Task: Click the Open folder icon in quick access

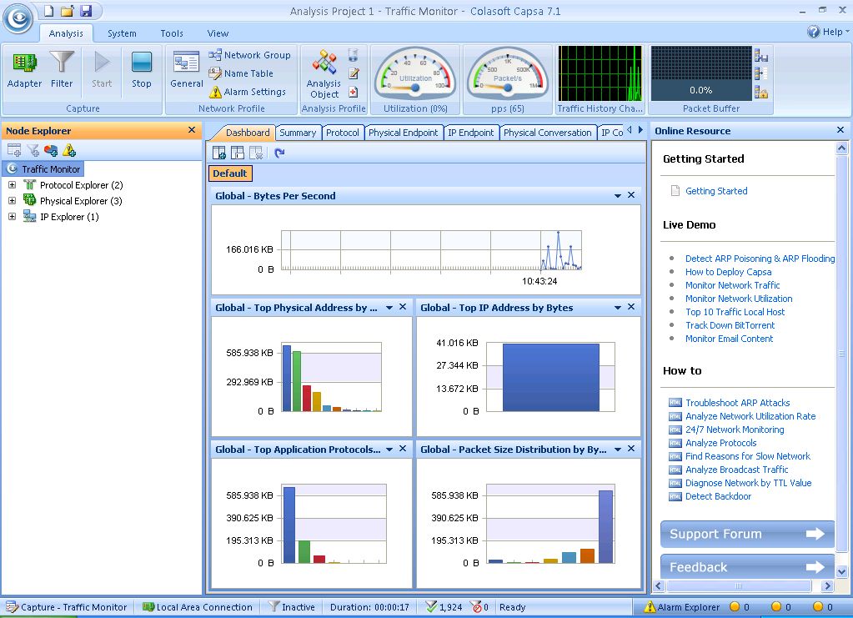Action: coord(67,11)
